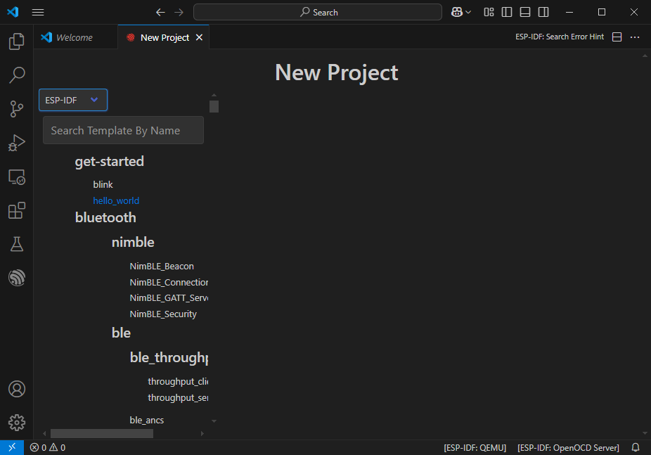
Task: Click the bluetooth category heading
Action: 105,217
